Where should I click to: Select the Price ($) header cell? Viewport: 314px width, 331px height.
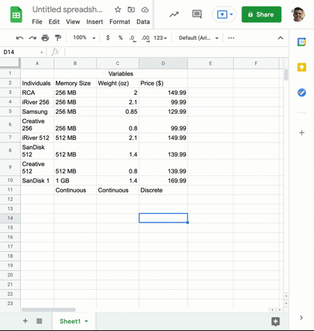pos(163,83)
